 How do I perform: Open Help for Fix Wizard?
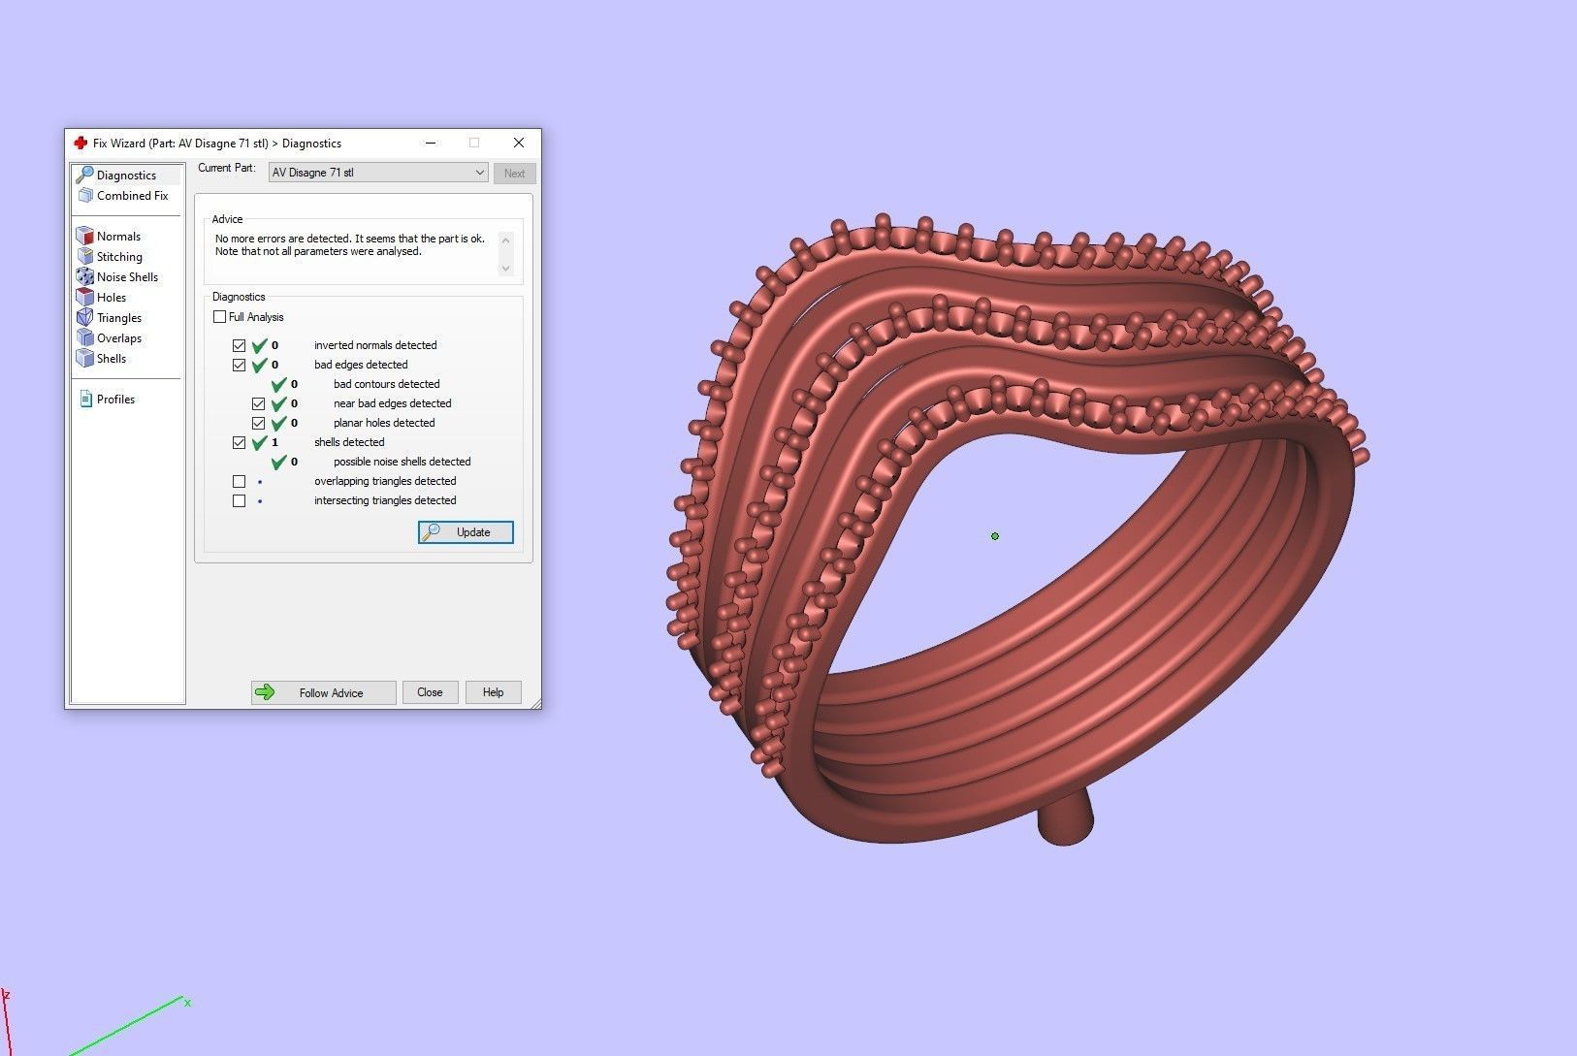(x=493, y=692)
